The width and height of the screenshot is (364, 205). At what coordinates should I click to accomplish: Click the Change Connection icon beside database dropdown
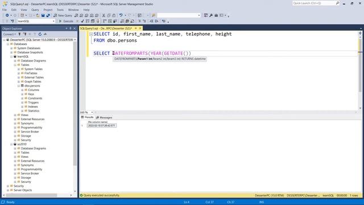[13, 21]
